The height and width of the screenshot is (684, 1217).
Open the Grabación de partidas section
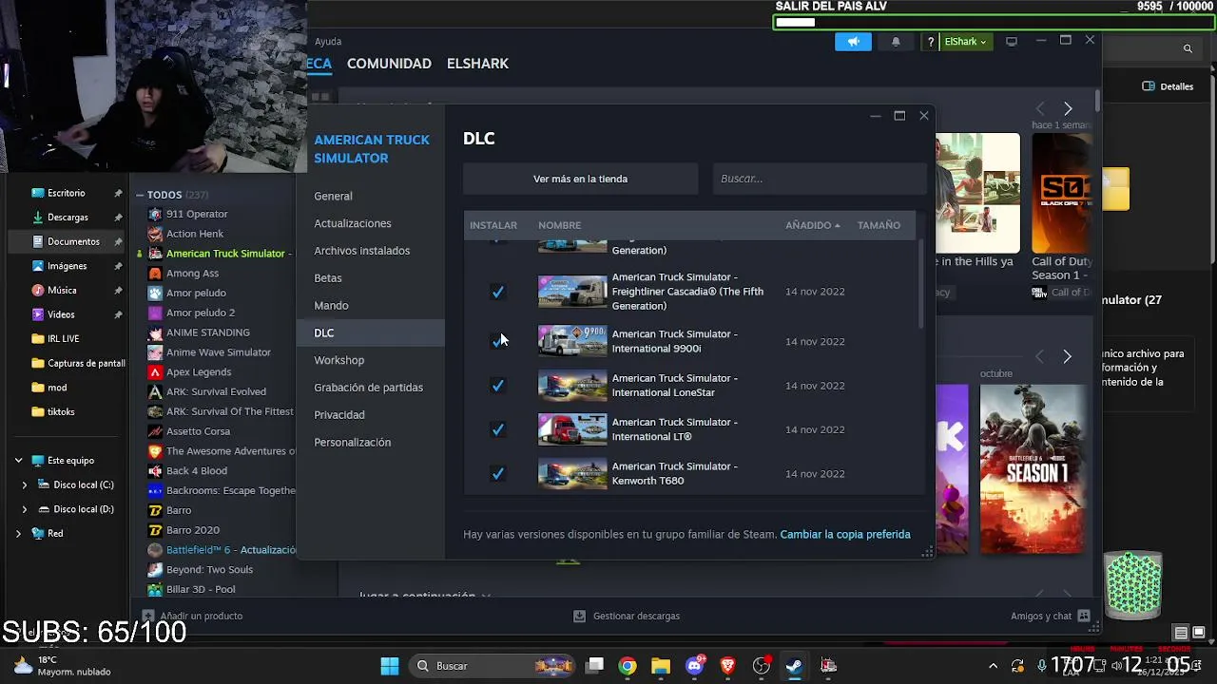pyautogui.click(x=369, y=388)
